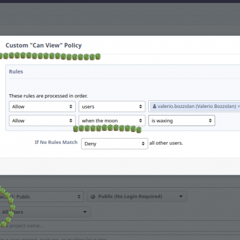Open the Public space dropdown behind the dialog
The width and height of the screenshot is (240, 240).
pos(41,197)
